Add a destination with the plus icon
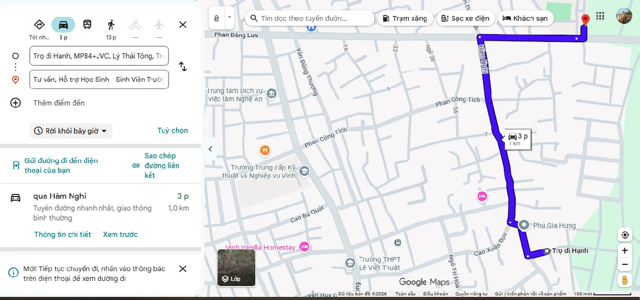Screen dimensions: 640x300 click(x=15, y=103)
